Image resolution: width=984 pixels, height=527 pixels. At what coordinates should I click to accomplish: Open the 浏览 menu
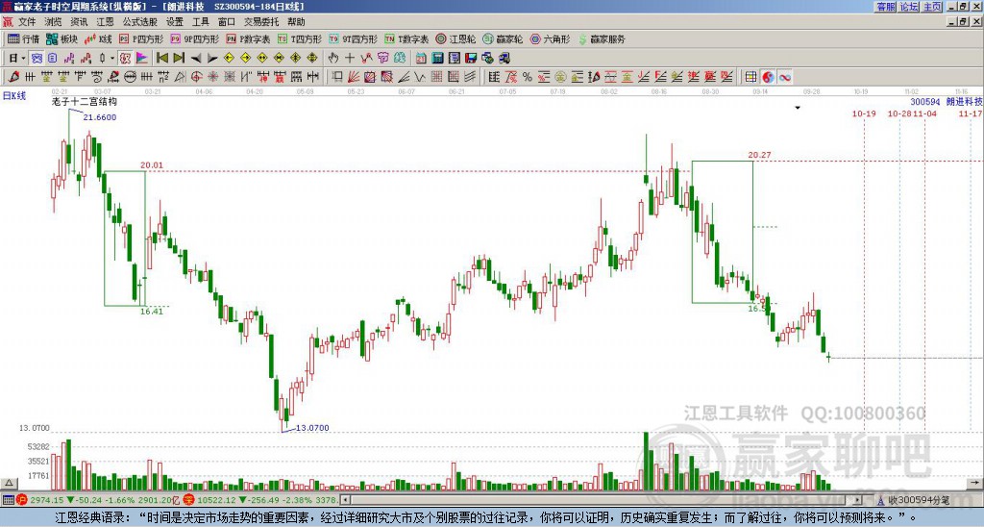pyautogui.click(x=54, y=22)
